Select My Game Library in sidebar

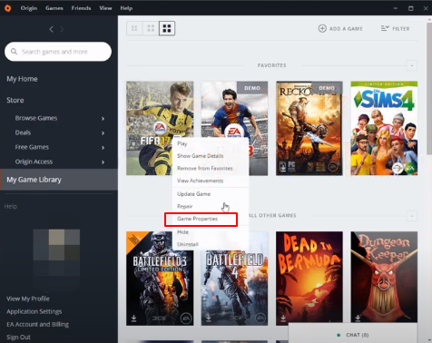[59, 180]
